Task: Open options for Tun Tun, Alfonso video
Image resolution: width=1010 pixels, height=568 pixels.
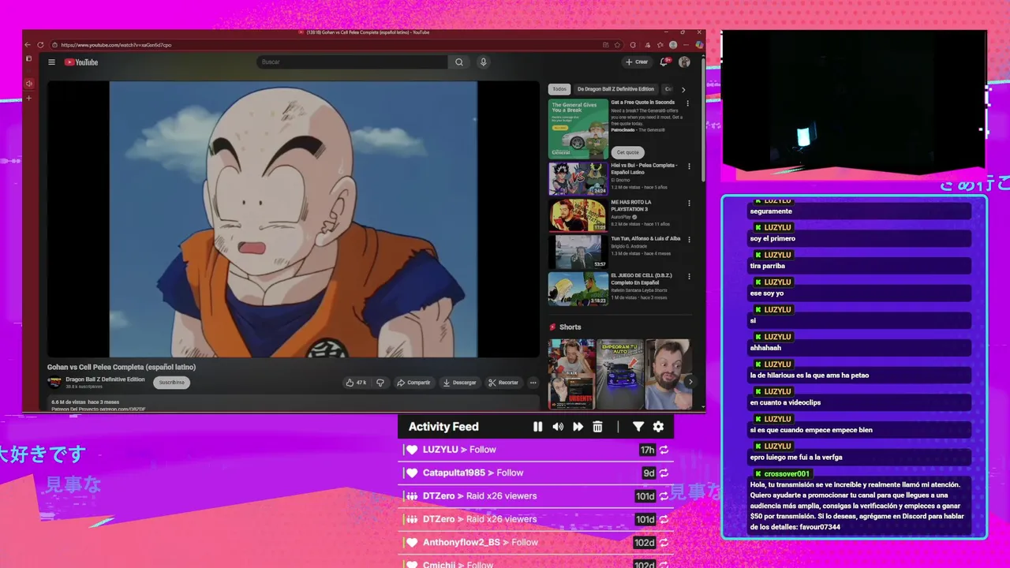Action: click(x=689, y=240)
